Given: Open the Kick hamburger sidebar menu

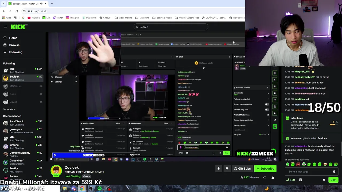Looking at the screenshot, I should coord(6,27).
